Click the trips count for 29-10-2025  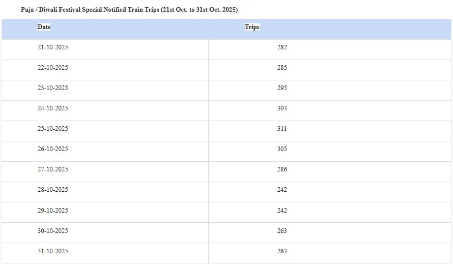click(282, 211)
